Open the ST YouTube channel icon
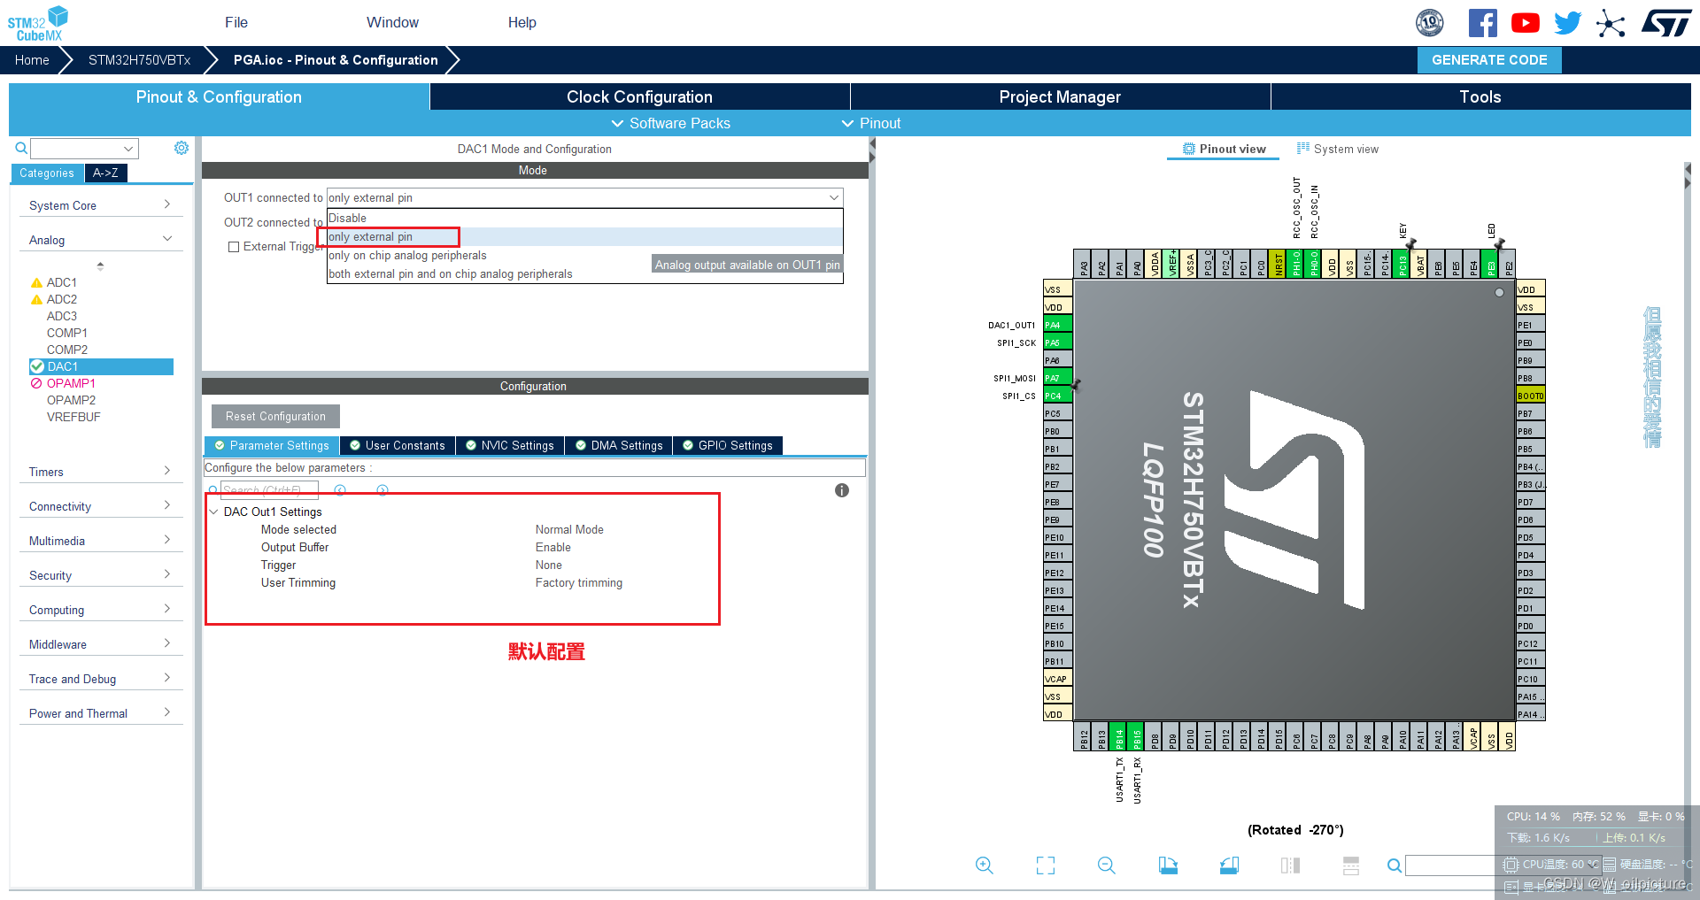The width and height of the screenshot is (1700, 900). tap(1525, 23)
